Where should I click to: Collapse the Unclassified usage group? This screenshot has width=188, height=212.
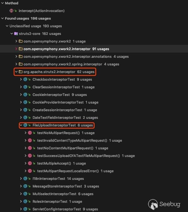click(x=7, y=26)
